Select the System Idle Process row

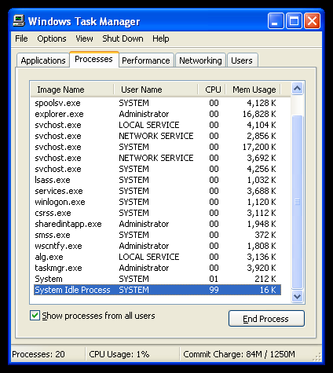(x=157, y=290)
